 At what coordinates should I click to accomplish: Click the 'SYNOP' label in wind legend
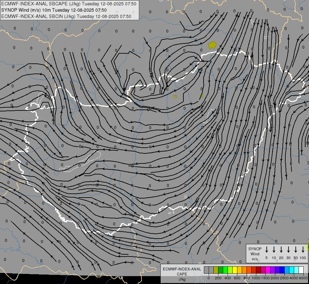coord(255,249)
